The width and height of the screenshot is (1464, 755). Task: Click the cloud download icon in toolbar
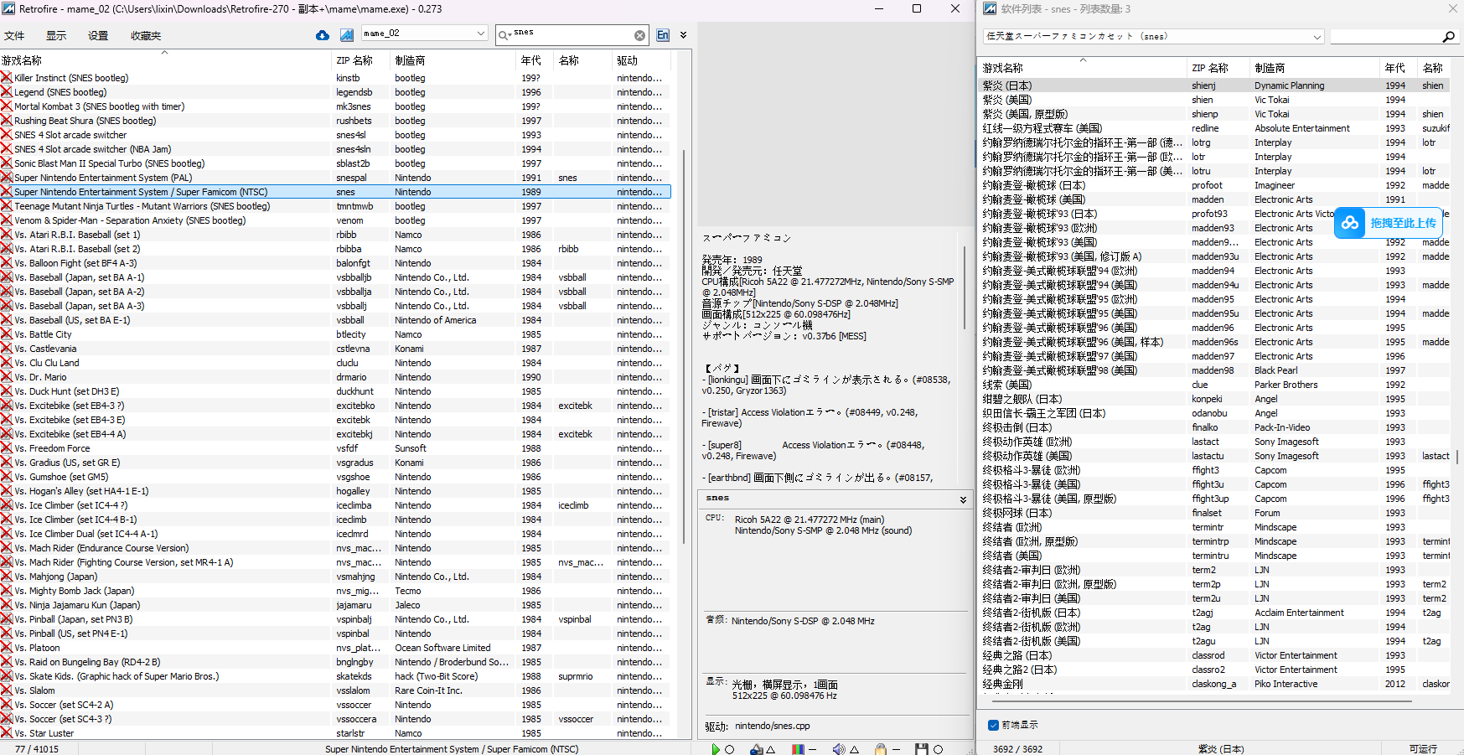(x=323, y=35)
